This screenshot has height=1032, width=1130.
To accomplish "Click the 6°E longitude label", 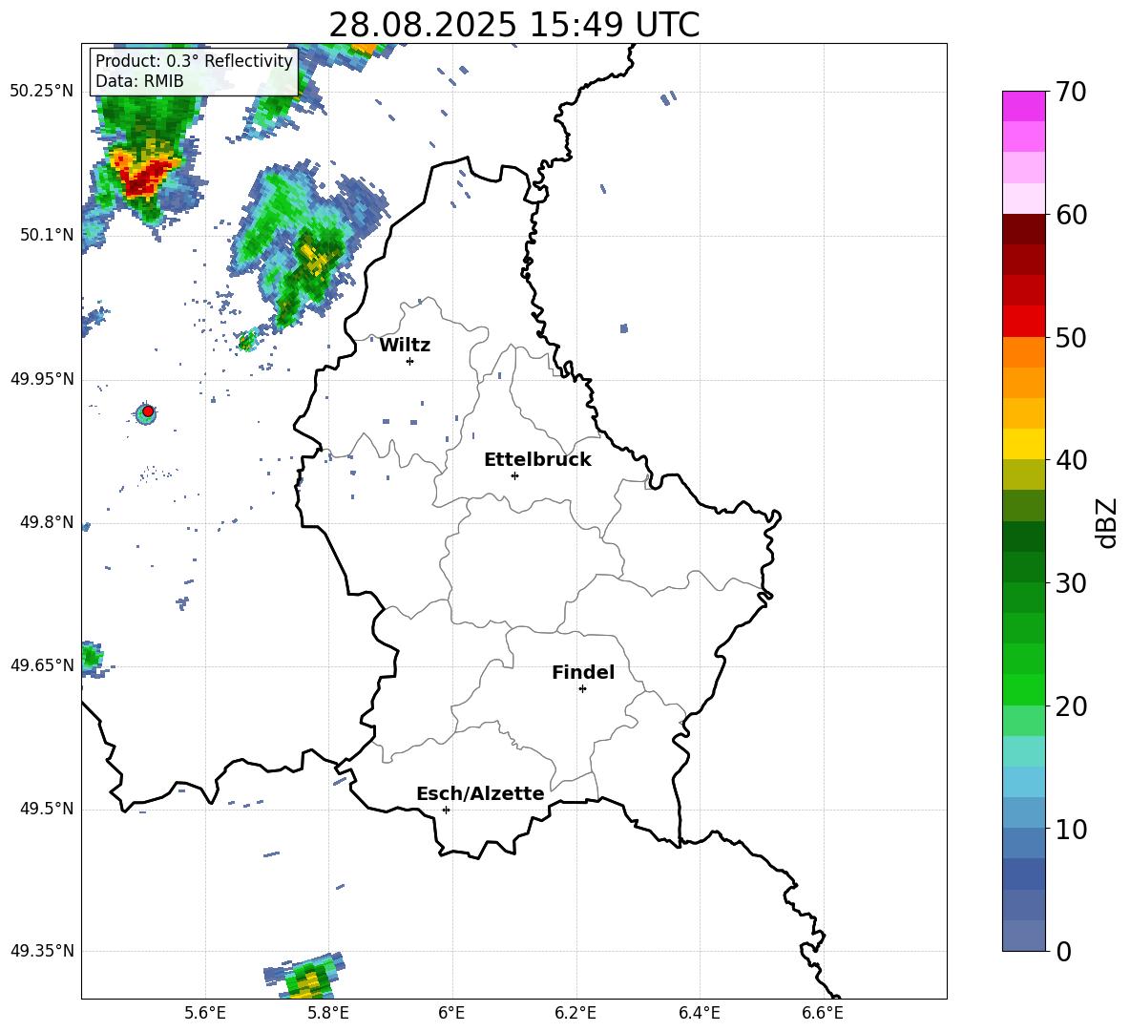I will click(x=451, y=1013).
